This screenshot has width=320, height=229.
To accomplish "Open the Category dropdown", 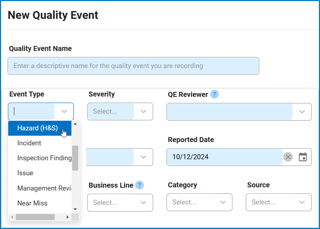I will pyautogui.click(x=199, y=202).
